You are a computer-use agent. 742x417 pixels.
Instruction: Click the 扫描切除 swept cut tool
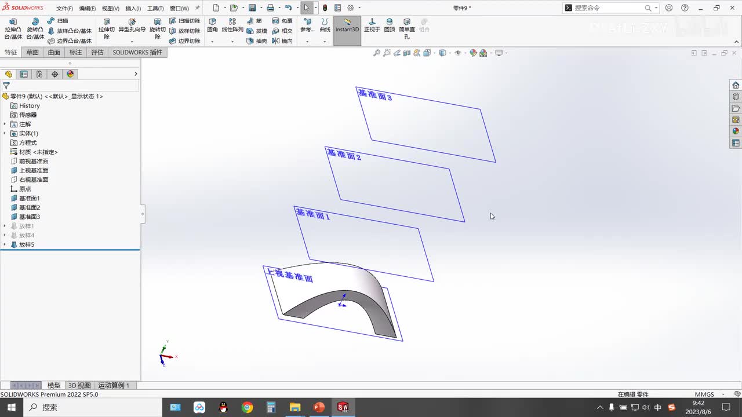pyautogui.click(x=185, y=21)
